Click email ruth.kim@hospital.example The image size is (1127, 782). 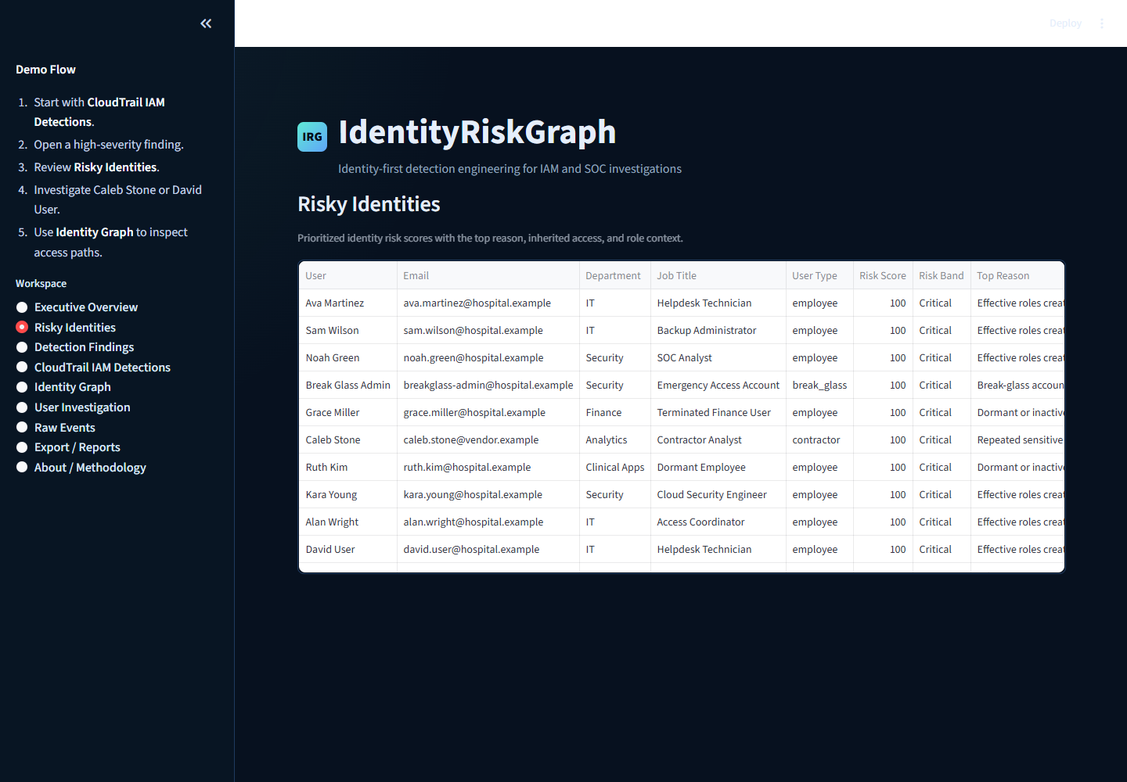(x=488, y=467)
